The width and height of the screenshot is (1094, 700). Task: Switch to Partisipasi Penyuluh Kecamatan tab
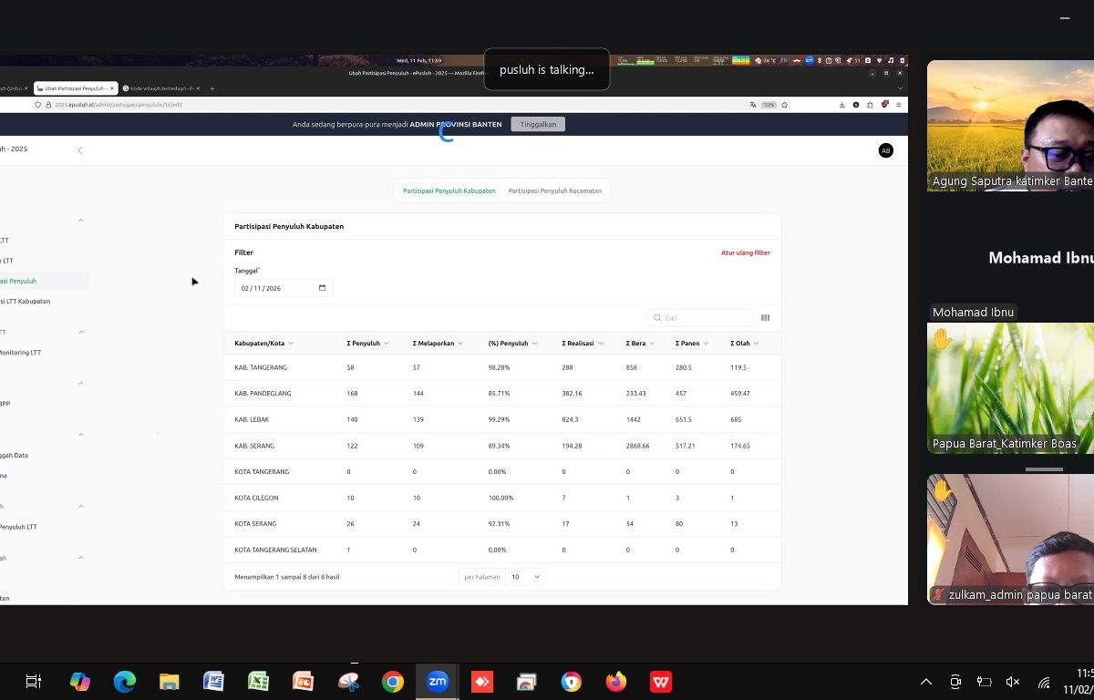point(554,190)
